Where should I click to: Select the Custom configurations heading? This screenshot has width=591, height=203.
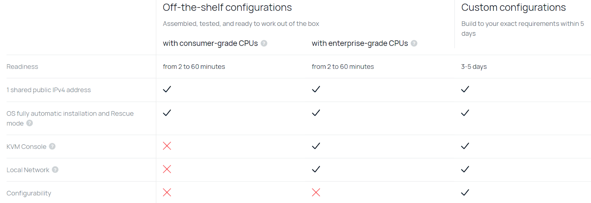coord(513,7)
